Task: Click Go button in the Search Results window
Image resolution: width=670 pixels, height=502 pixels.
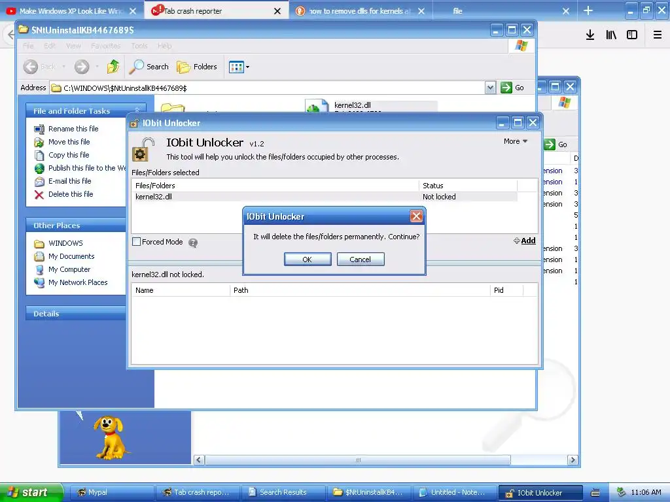Action: click(557, 144)
